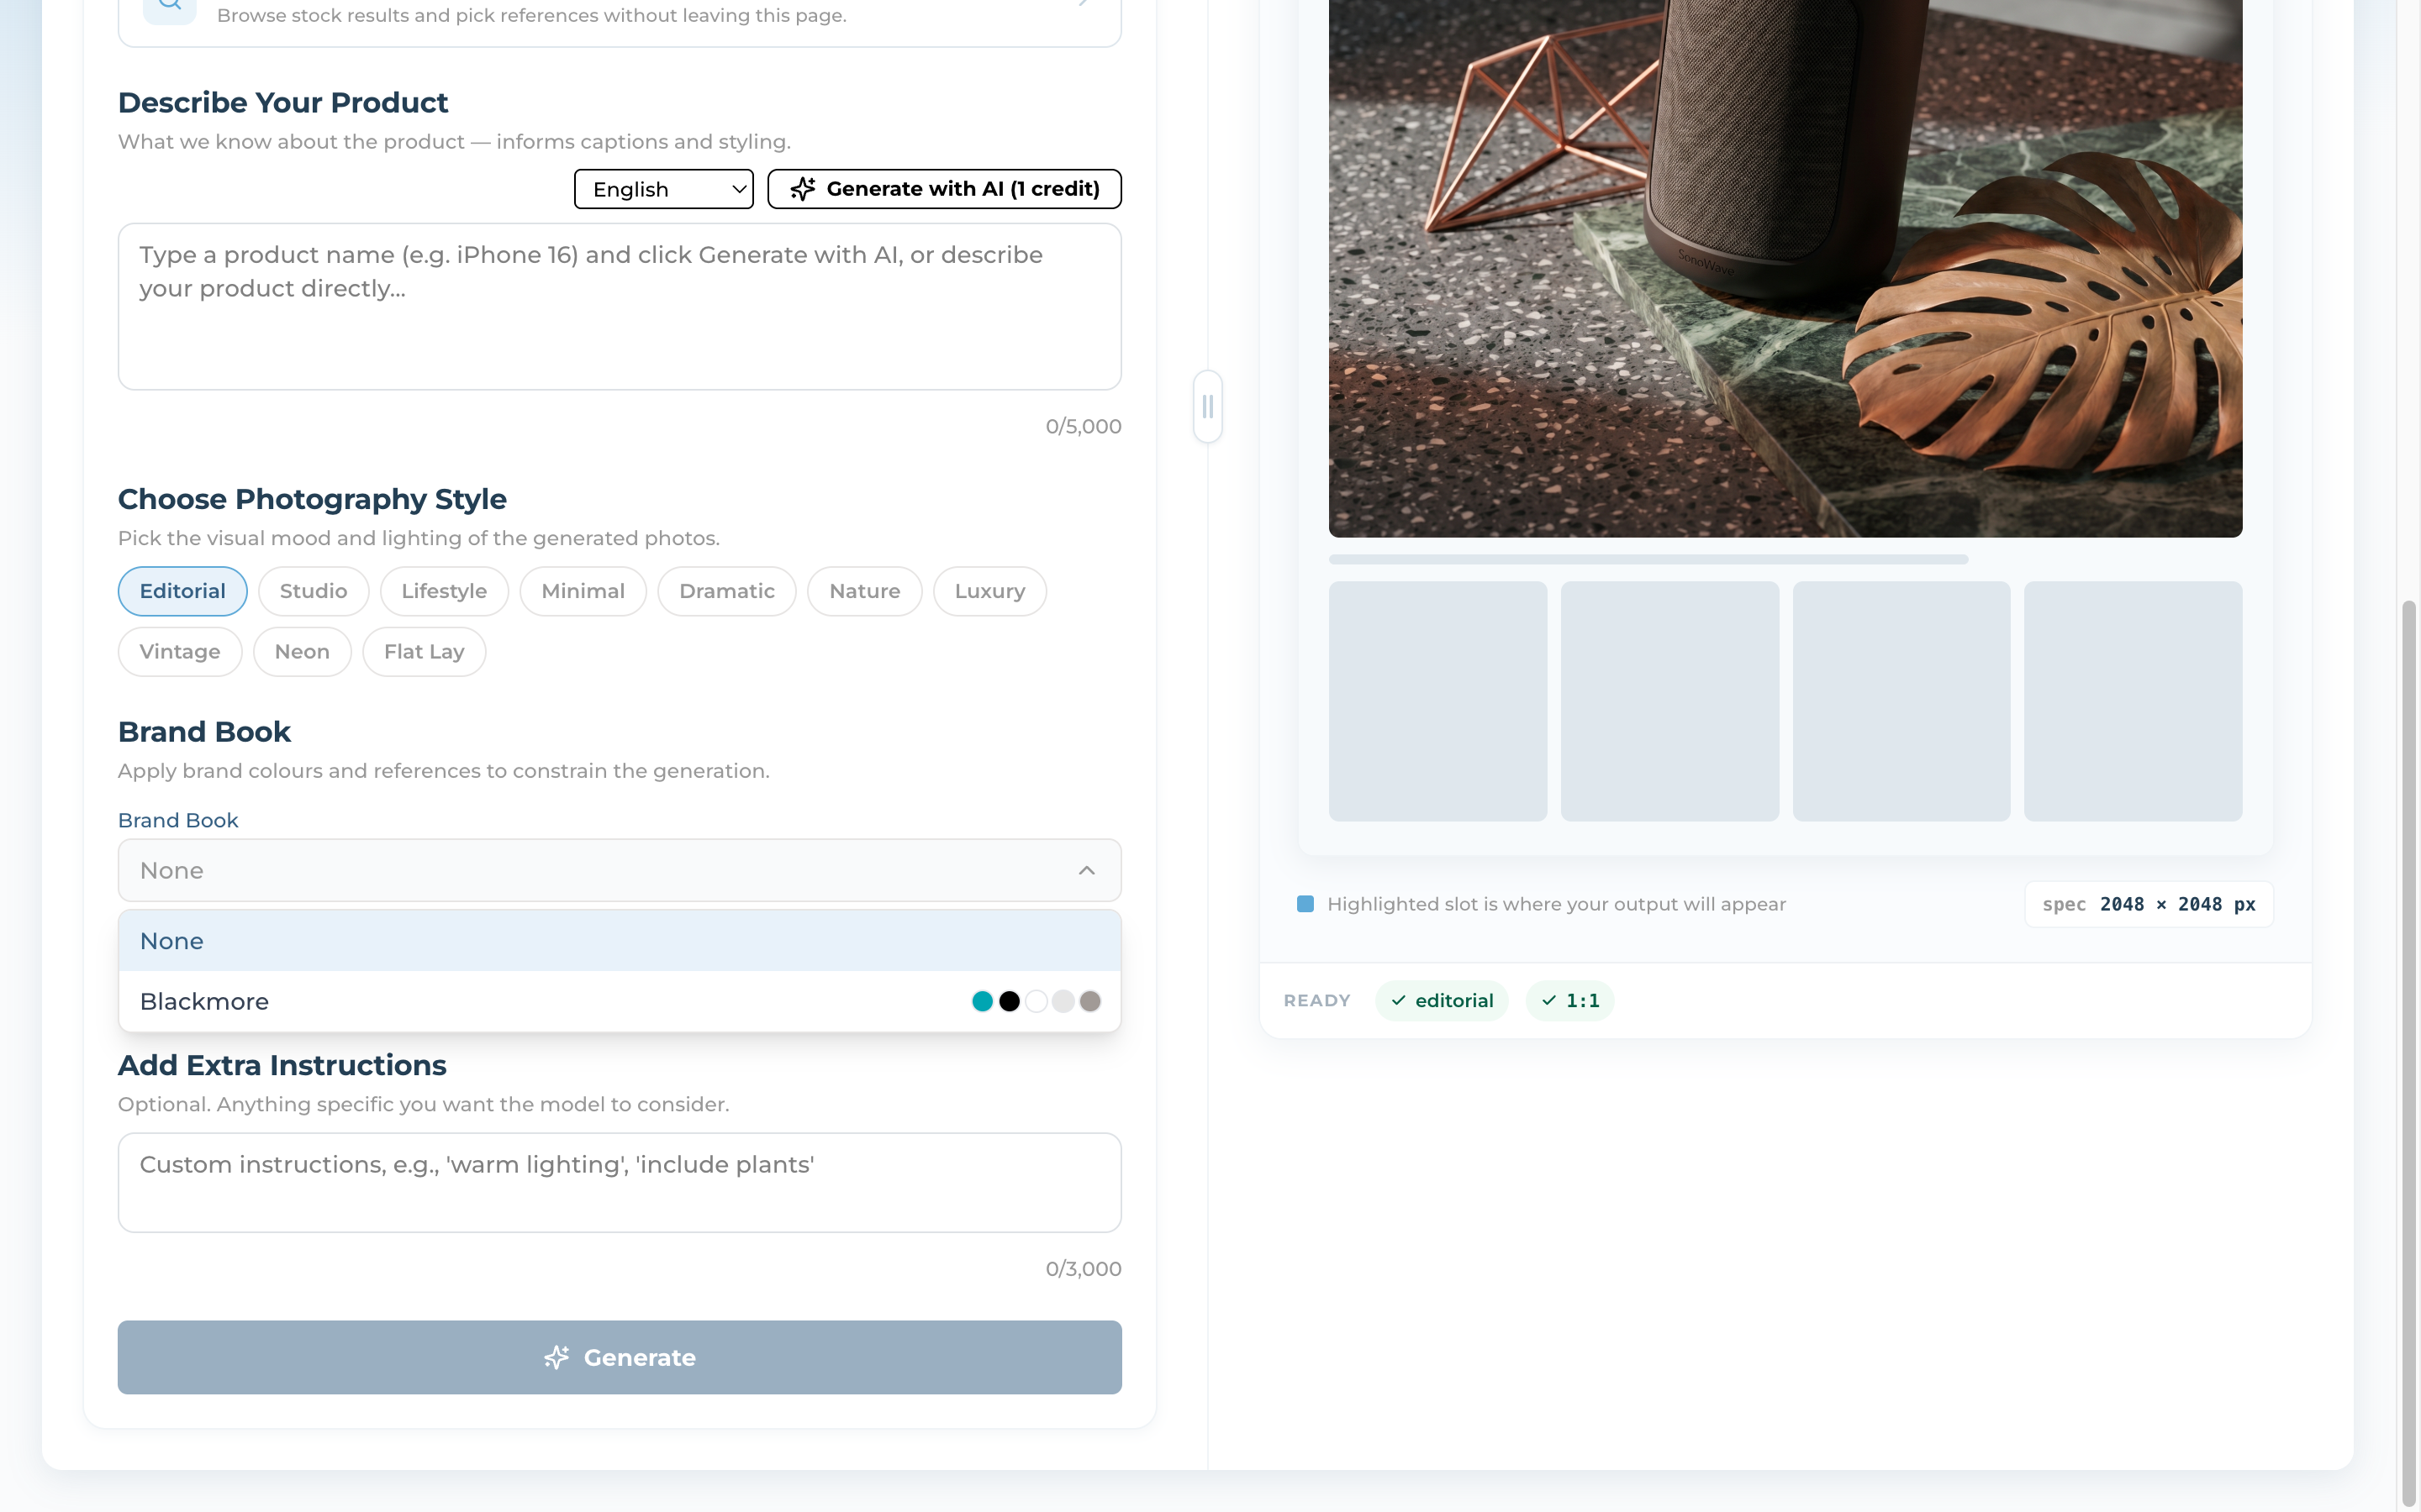Click the checkmark on the editorial badge
This screenshot has width=2421, height=1512.
[1399, 1000]
